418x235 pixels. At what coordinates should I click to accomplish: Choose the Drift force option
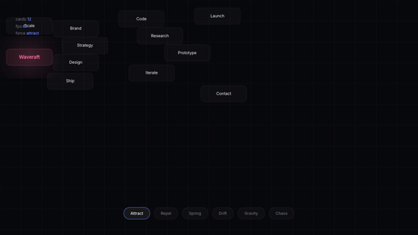pyautogui.click(x=223, y=213)
